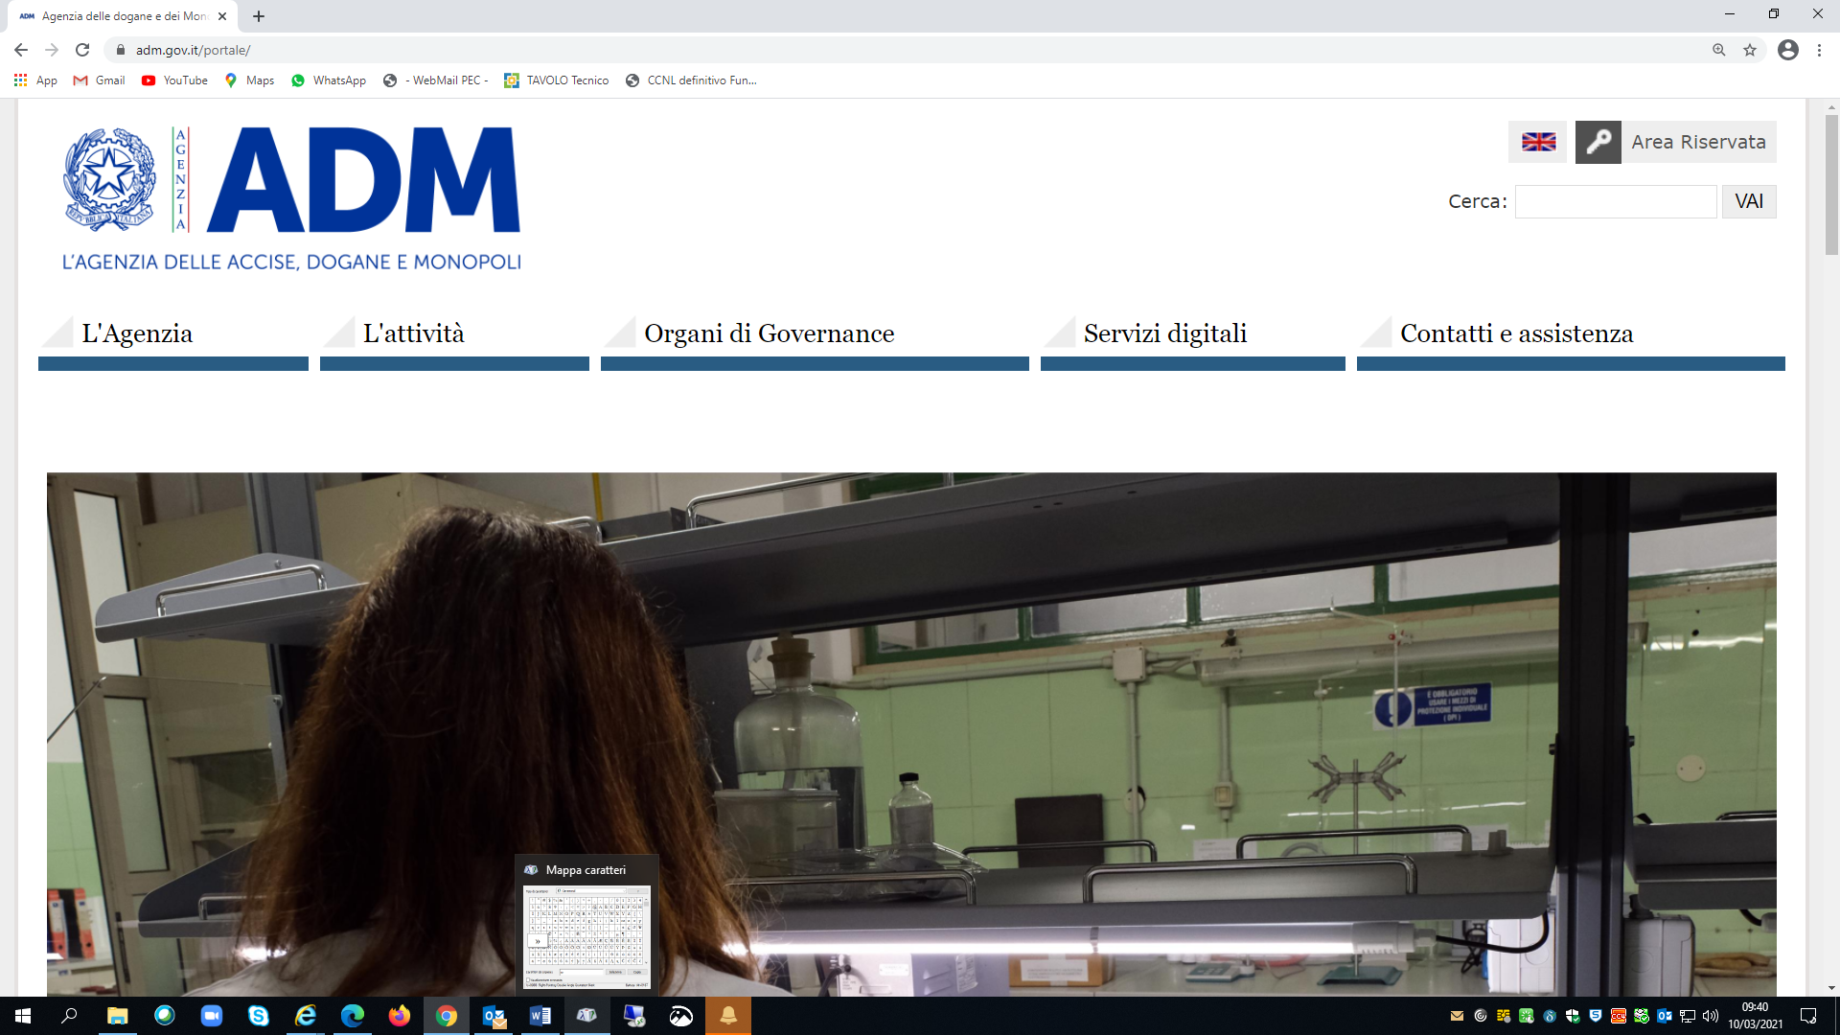
Task: Click the Area Riservata key icon
Action: pyautogui.click(x=1598, y=142)
